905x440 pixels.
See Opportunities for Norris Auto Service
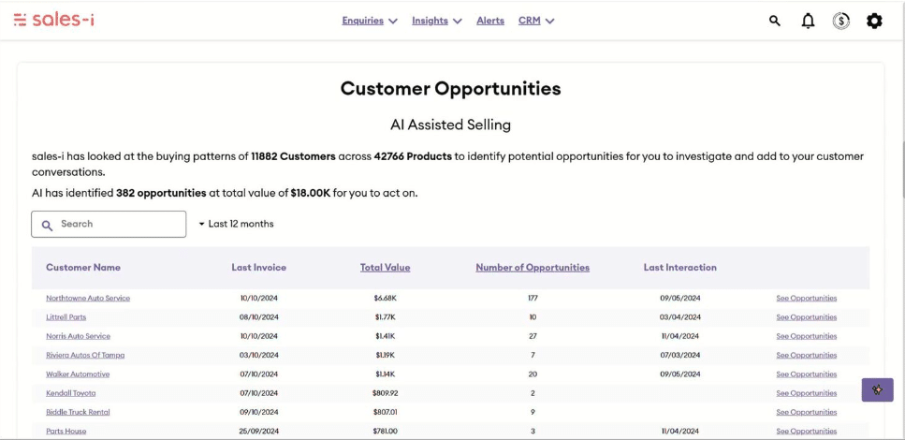pos(807,336)
